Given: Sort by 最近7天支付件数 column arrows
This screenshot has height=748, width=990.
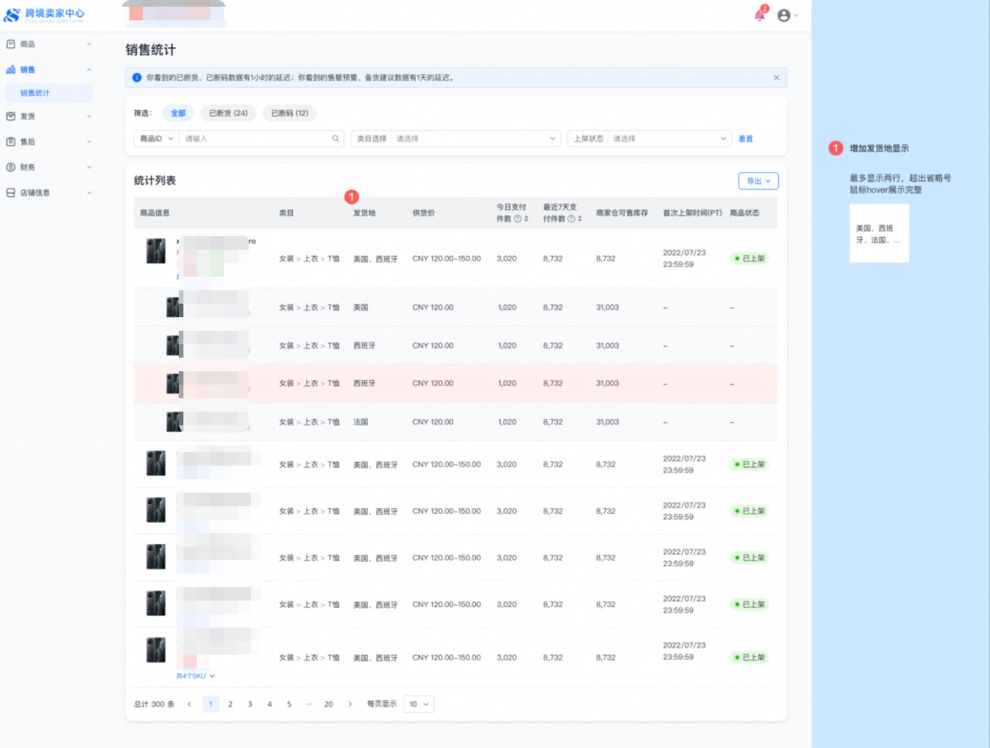Looking at the screenshot, I should [580, 219].
